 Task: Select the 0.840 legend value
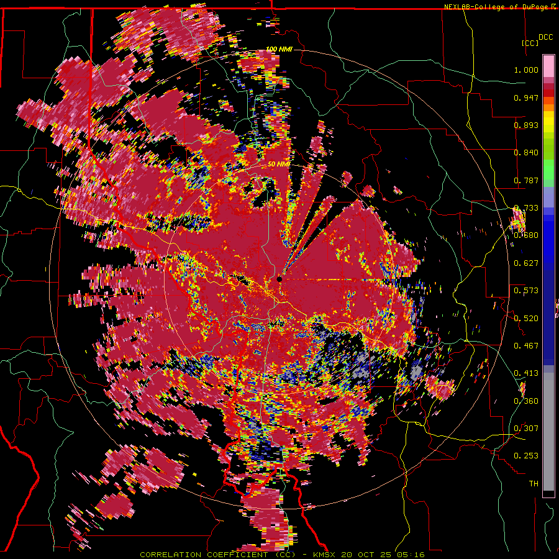pos(526,153)
